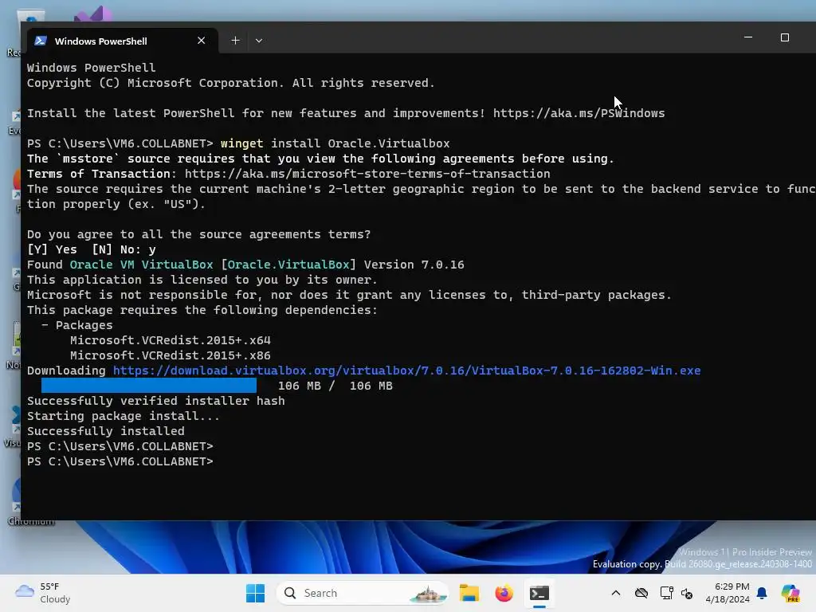Click the '106 MB / 106 MB' size text
The image size is (816, 612).
(335, 386)
